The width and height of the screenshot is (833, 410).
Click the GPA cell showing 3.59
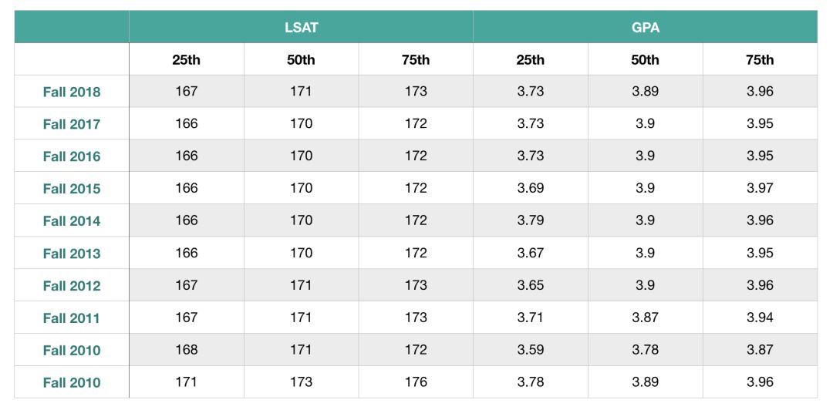pyautogui.click(x=531, y=350)
